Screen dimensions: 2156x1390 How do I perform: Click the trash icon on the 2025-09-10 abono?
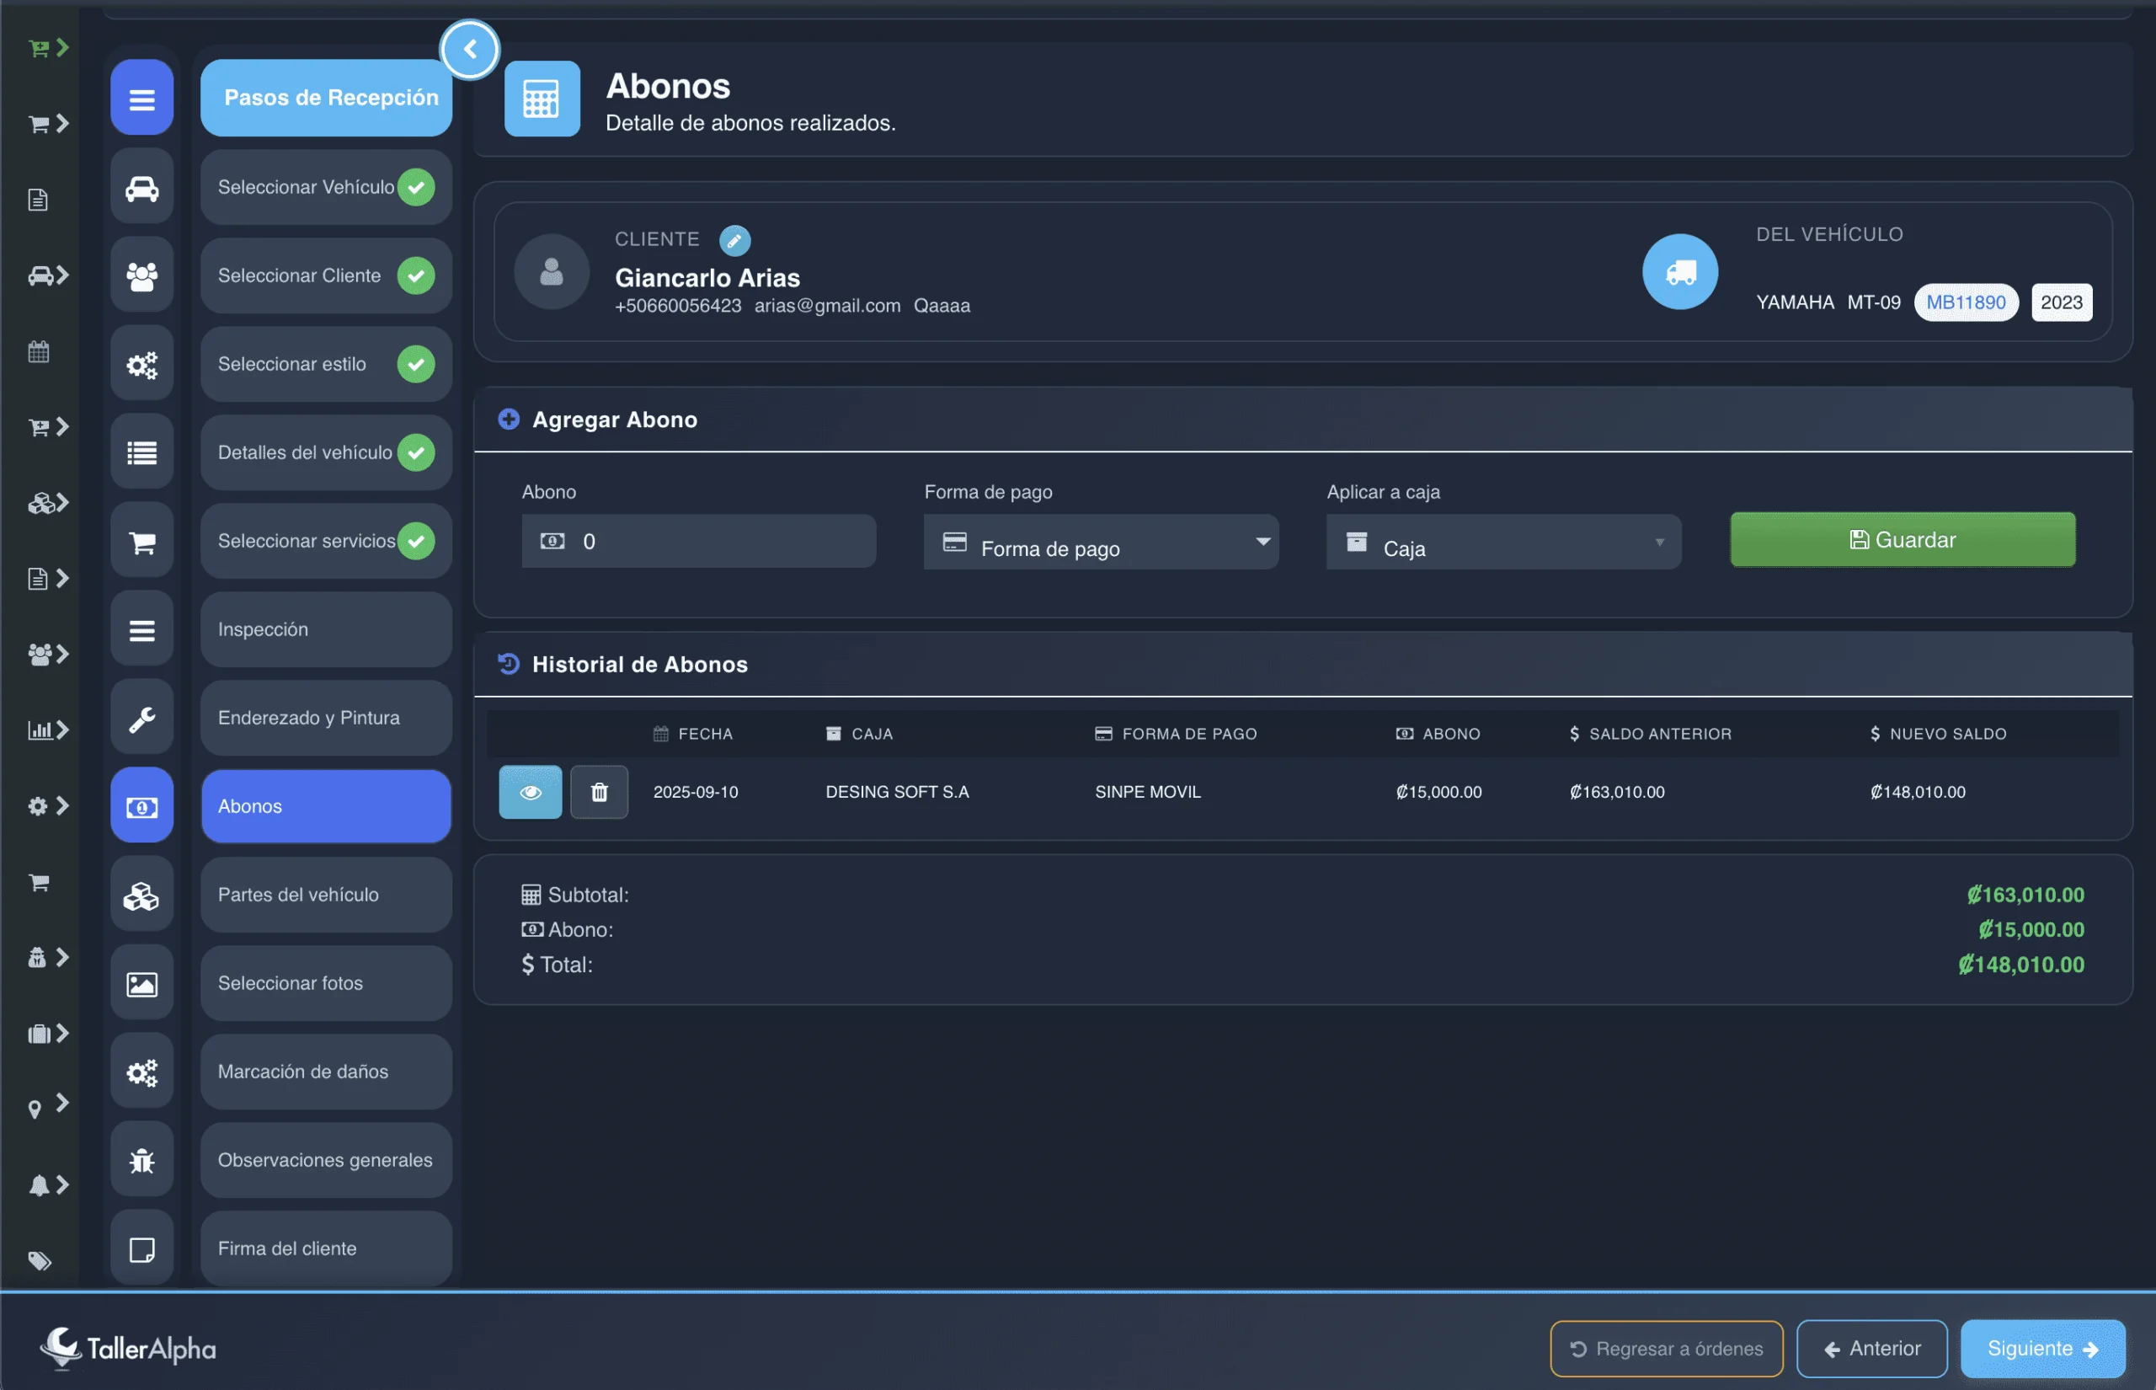[599, 792]
